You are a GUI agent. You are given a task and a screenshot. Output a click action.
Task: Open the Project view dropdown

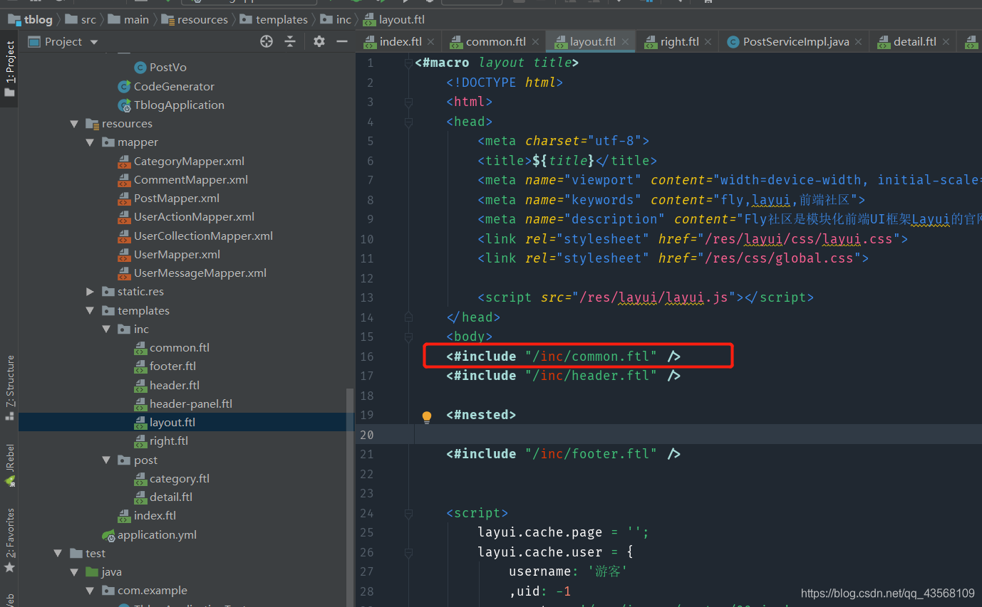pos(94,42)
